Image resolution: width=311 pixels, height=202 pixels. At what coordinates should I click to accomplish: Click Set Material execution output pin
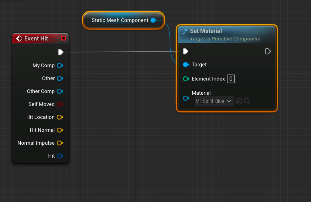[268, 51]
